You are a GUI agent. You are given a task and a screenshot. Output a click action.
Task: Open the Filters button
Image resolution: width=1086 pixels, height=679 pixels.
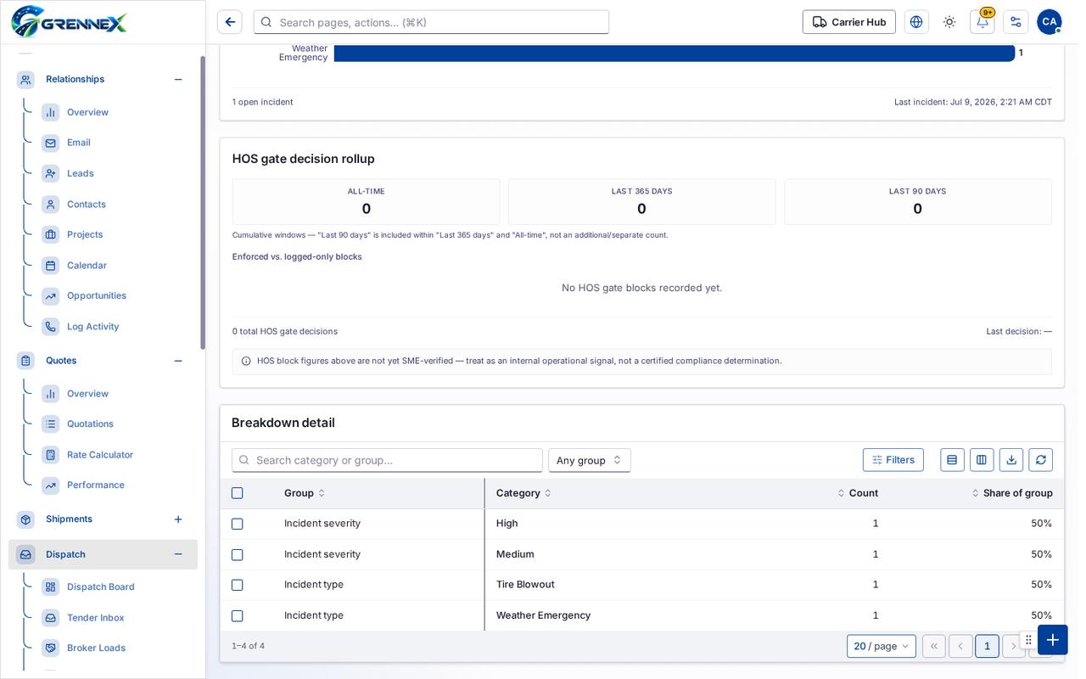coord(893,460)
